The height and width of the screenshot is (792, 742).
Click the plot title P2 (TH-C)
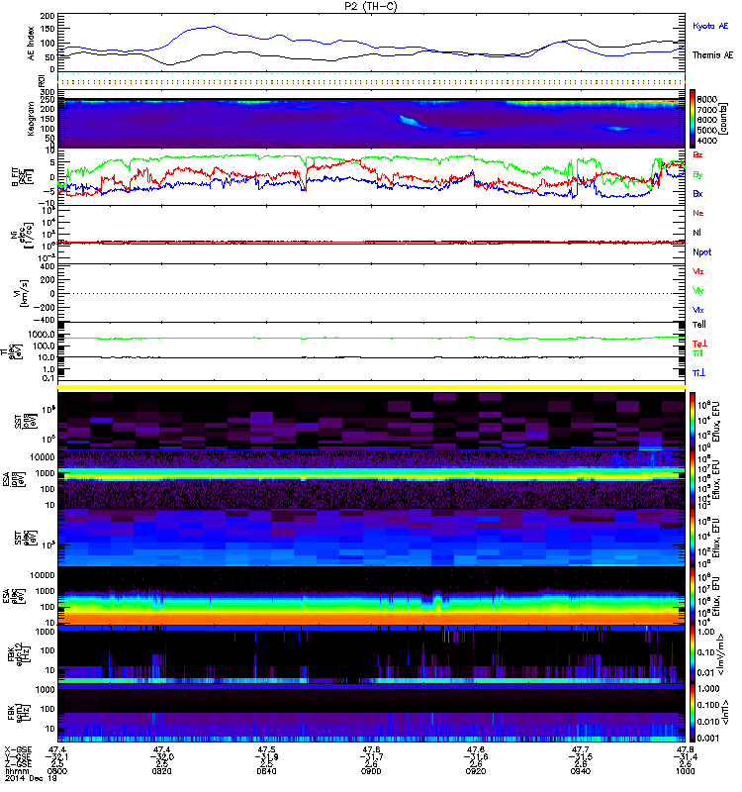(x=371, y=6)
